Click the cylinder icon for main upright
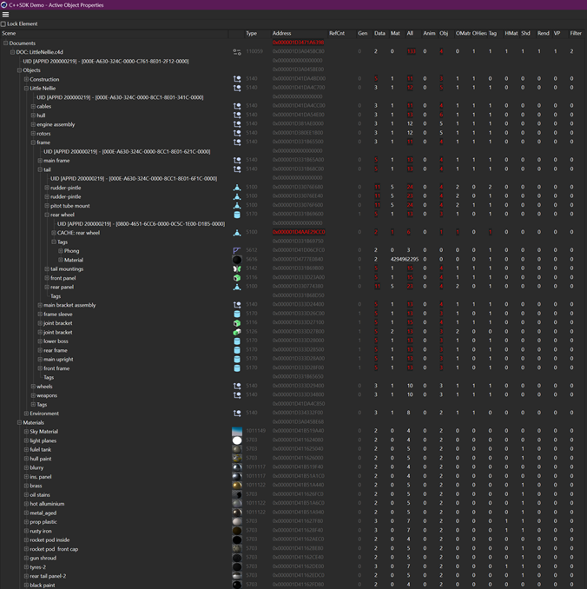 pyautogui.click(x=237, y=359)
